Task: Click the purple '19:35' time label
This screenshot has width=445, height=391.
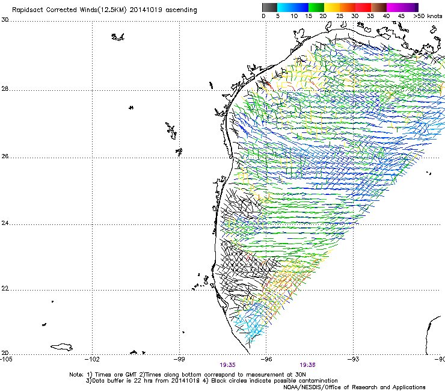Action: click(x=227, y=365)
